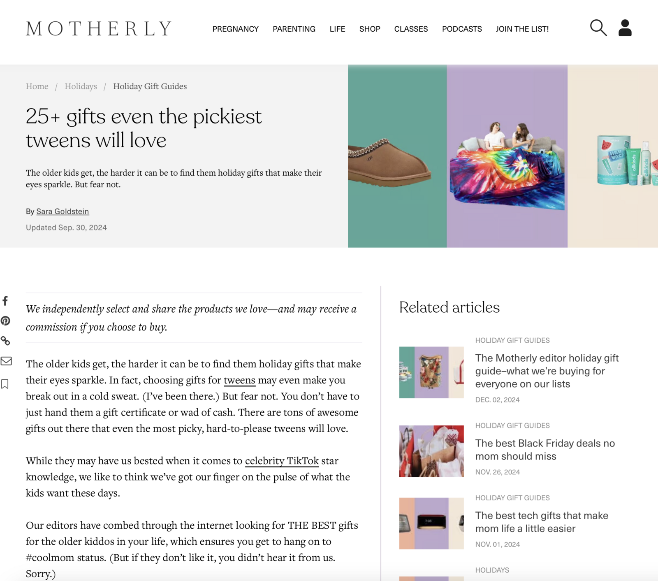The image size is (658, 581).
Task: Follow the Holidays breadcrumb link
Action: (81, 86)
